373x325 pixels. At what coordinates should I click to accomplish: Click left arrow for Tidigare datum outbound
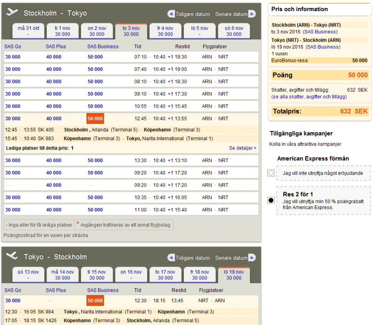click(x=171, y=14)
